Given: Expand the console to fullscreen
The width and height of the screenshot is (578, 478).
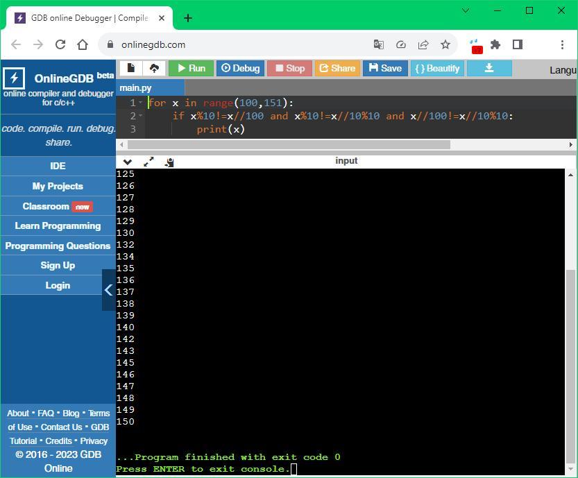Looking at the screenshot, I should pos(148,162).
